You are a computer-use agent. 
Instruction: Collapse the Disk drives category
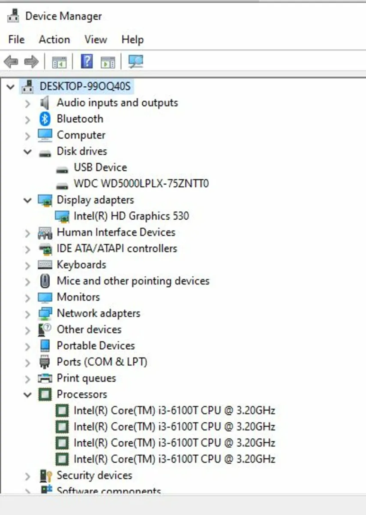(28, 151)
